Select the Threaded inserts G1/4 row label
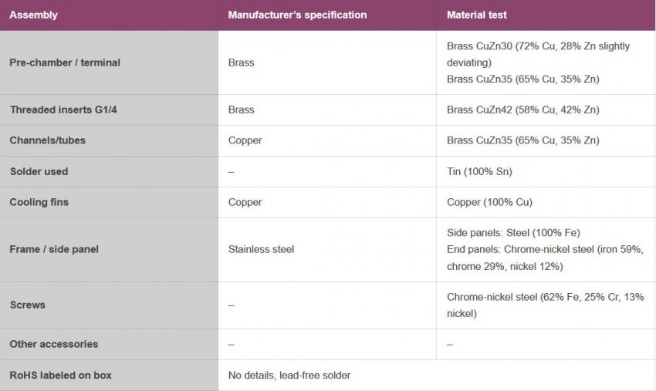Viewport: 656px width, 391px height. click(x=63, y=110)
